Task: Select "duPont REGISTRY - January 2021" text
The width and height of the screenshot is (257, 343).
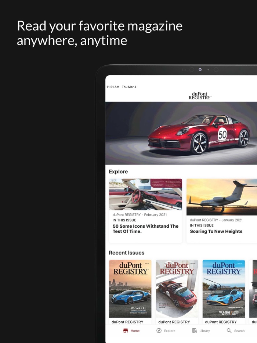Action: (x=216, y=220)
